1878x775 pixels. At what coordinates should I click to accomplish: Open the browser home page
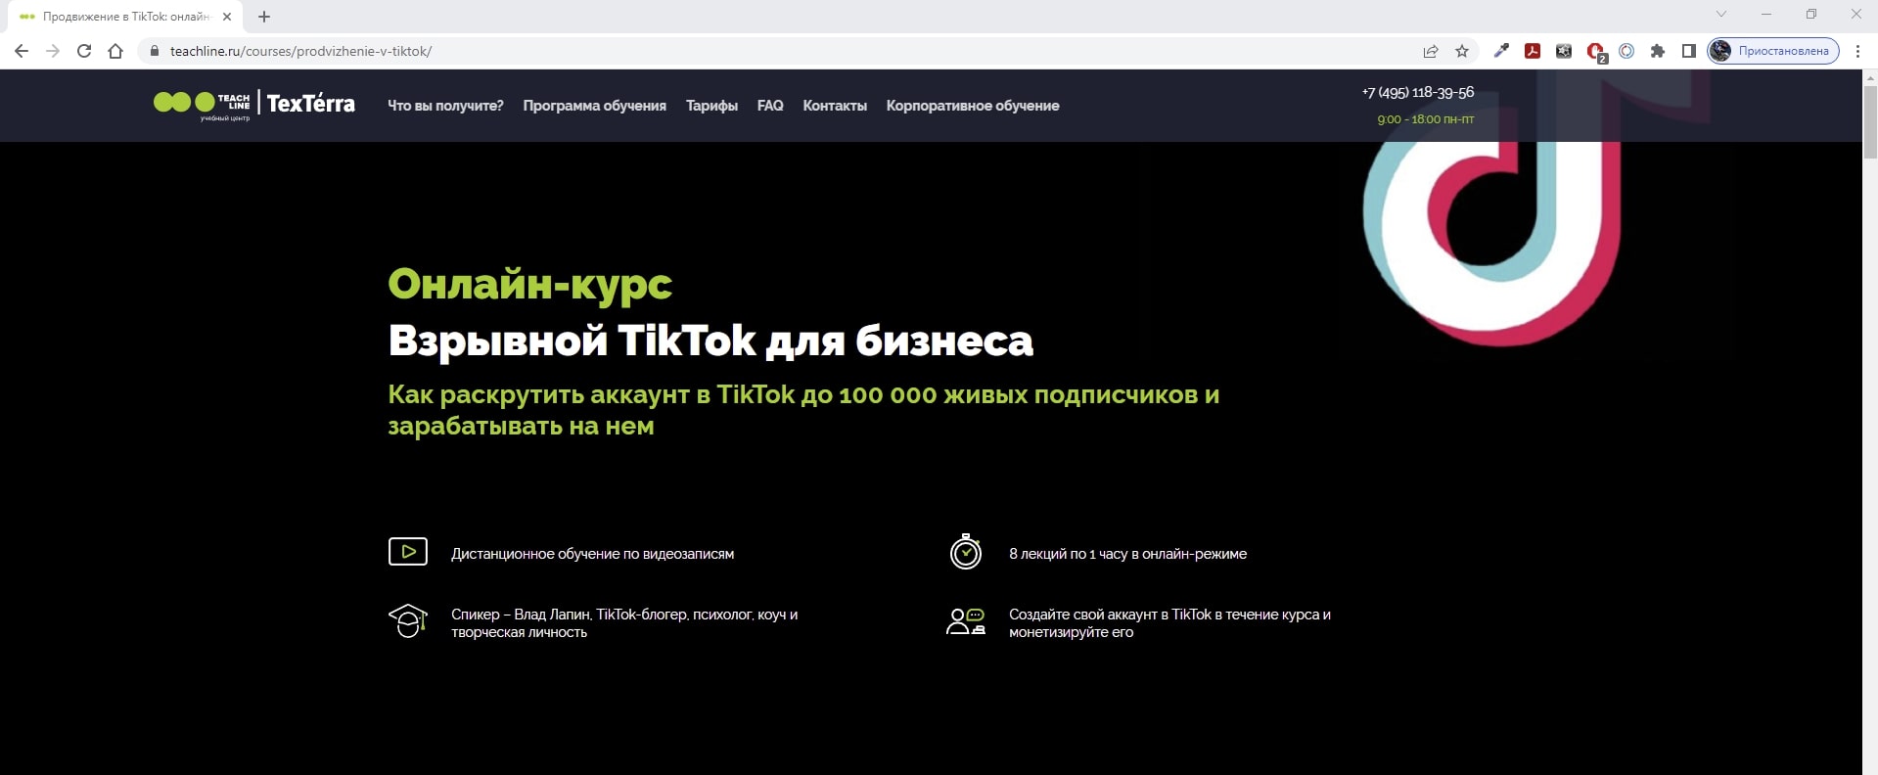(x=115, y=51)
